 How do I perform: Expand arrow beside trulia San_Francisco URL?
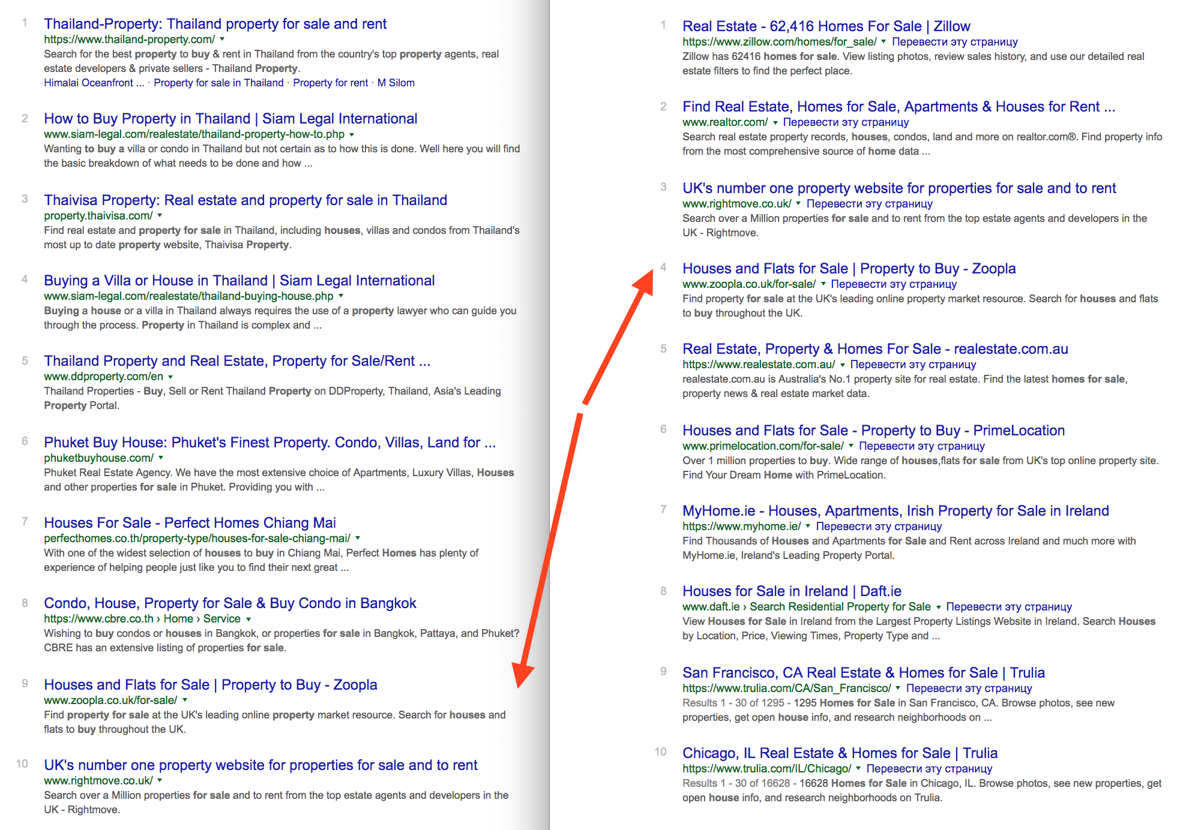898,688
